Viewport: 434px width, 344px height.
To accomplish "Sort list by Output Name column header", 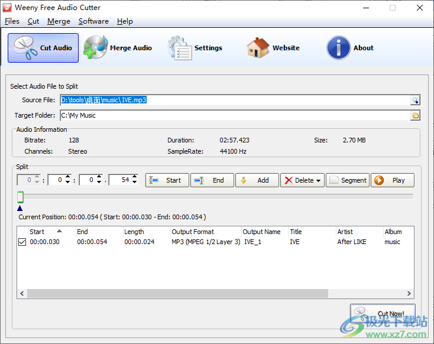I will click(x=265, y=232).
